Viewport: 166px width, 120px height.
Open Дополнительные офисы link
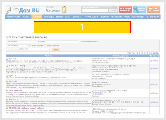tap(101, 72)
